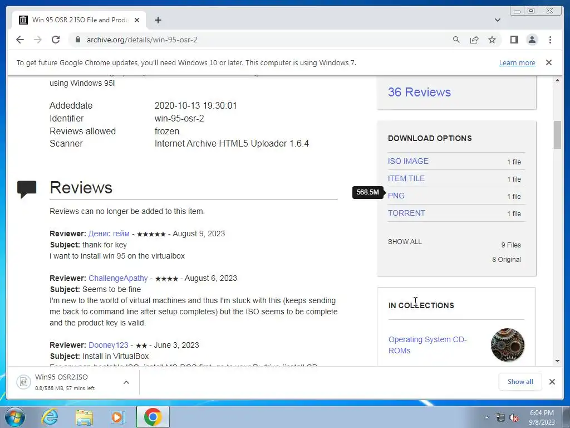The height and width of the screenshot is (428, 570).
Task: Open the Chrome profile avatar menu
Action: [x=532, y=40]
